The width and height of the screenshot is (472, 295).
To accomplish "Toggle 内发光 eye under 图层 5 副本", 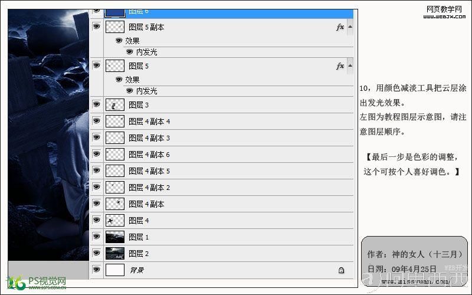I will coord(129,52).
